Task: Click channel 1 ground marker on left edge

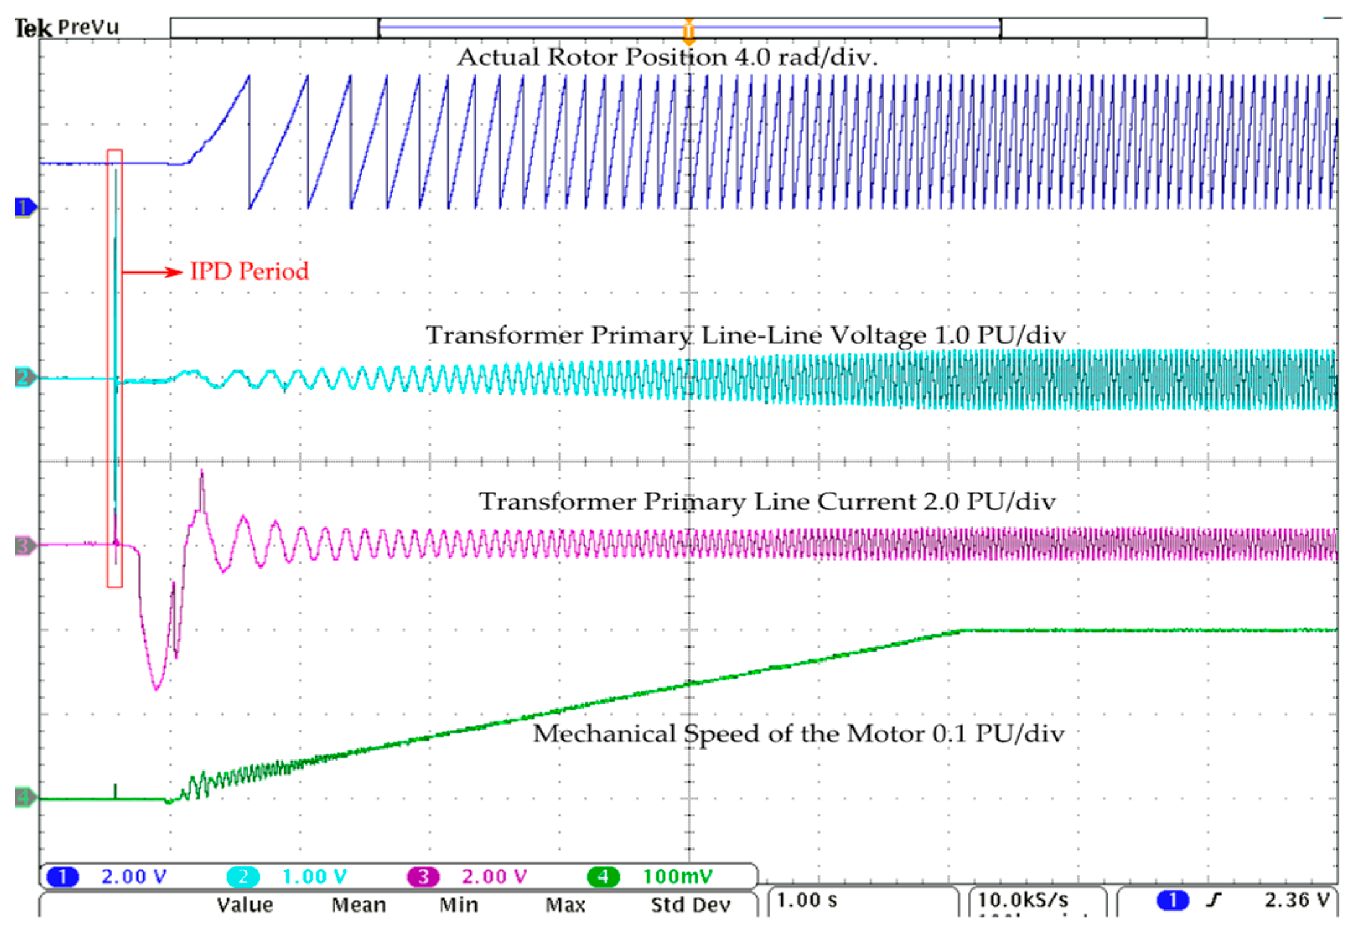Action: 24,207
